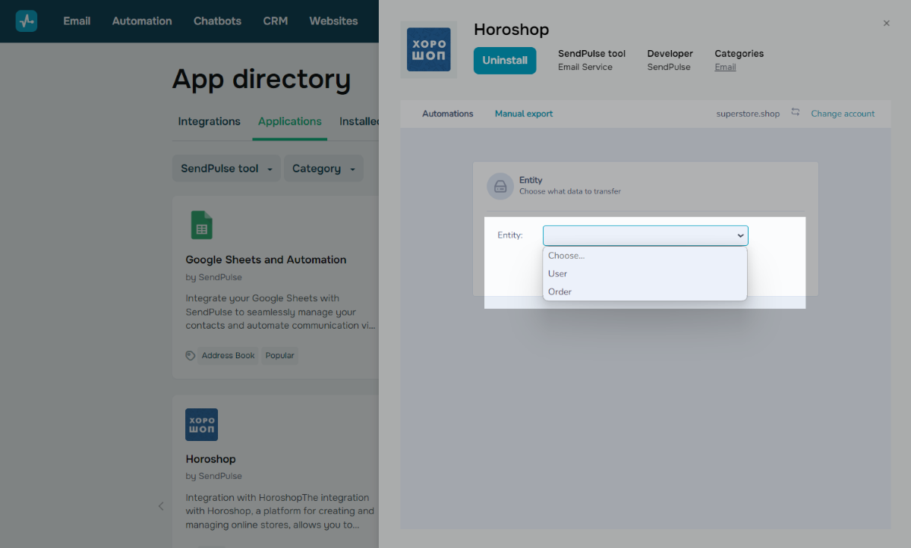Click the Developer 'SendPulse' value
This screenshot has width=911, height=548.
(x=669, y=67)
